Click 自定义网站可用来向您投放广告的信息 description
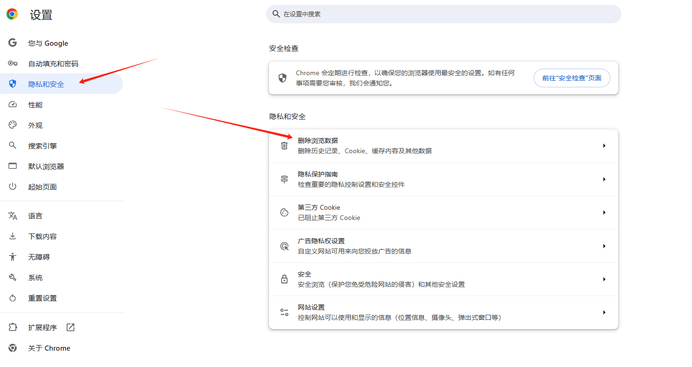The height and width of the screenshot is (367, 692). click(355, 251)
